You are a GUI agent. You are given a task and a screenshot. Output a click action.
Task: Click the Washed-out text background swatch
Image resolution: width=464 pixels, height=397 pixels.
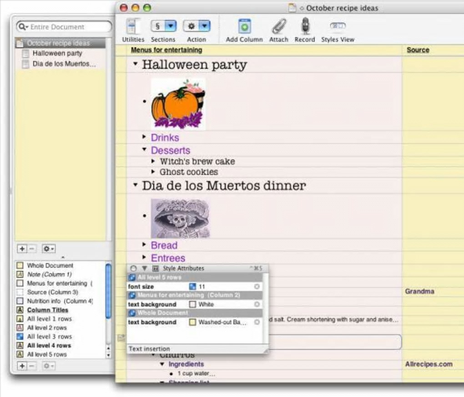click(192, 322)
